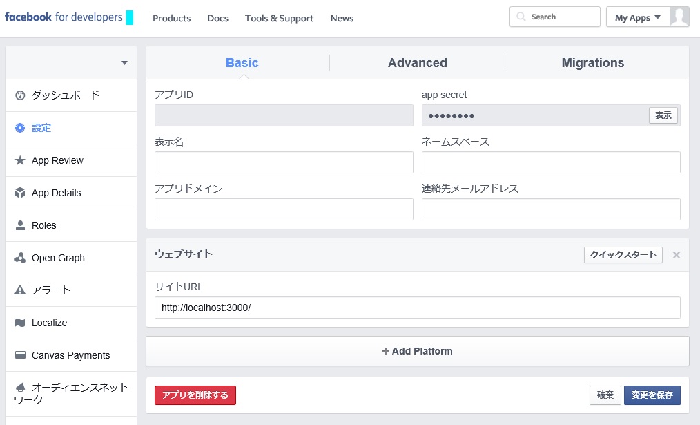This screenshot has height=425, width=700.
Task: Click the サイトURL field with localhost
Action: (418, 308)
